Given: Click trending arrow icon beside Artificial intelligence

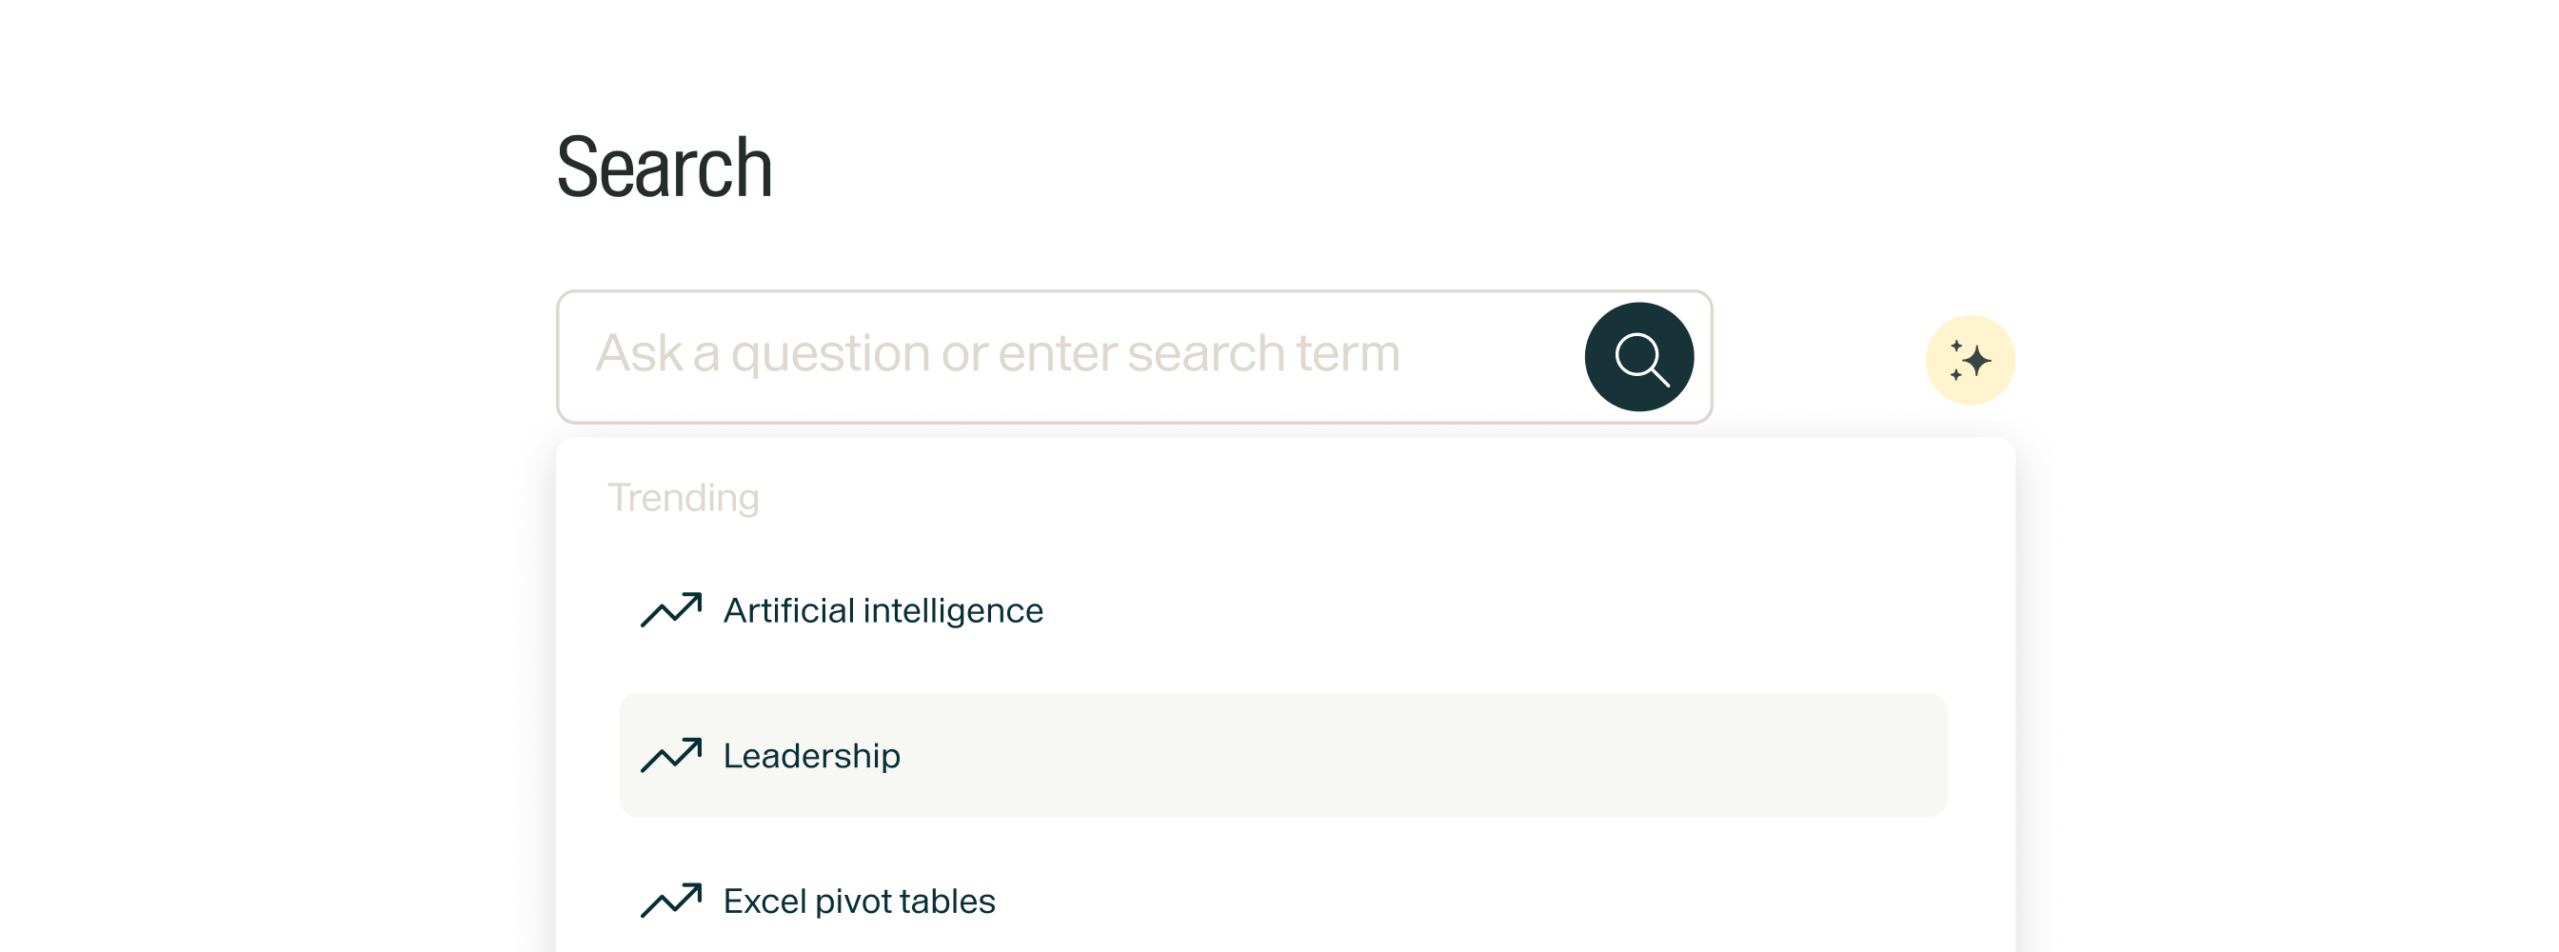Looking at the screenshot, I should (x=671, y=610).
